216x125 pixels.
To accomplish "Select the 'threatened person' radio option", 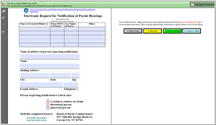I will (x=48, y=105).
